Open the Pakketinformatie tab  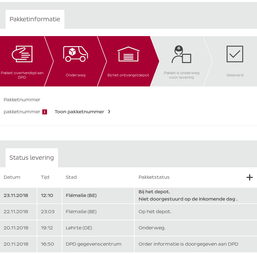(x=35, y=19)
